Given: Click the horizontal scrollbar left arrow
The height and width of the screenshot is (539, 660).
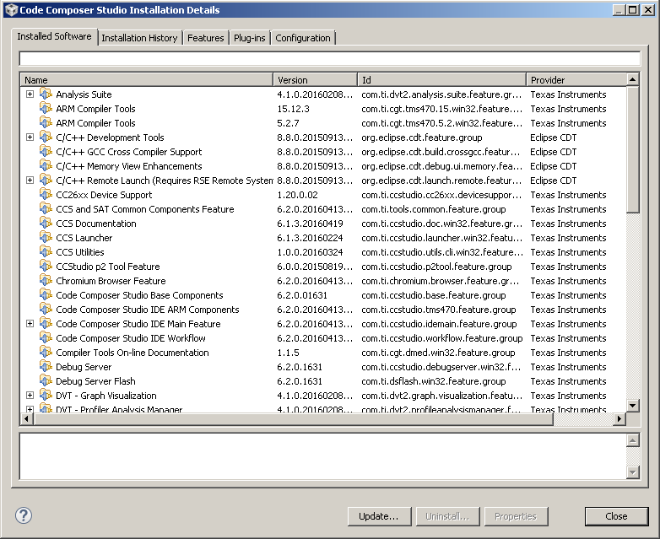Looking at the screenshot, I should (26, 418).
